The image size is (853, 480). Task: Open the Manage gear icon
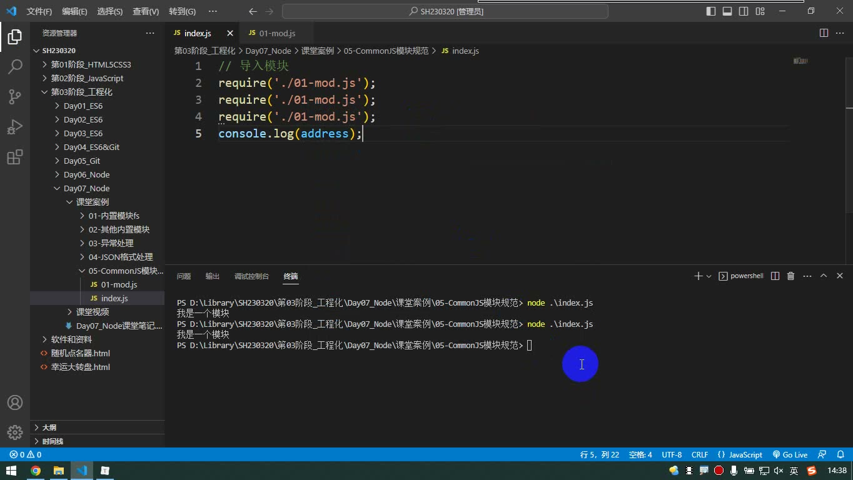tap(15, 432)
